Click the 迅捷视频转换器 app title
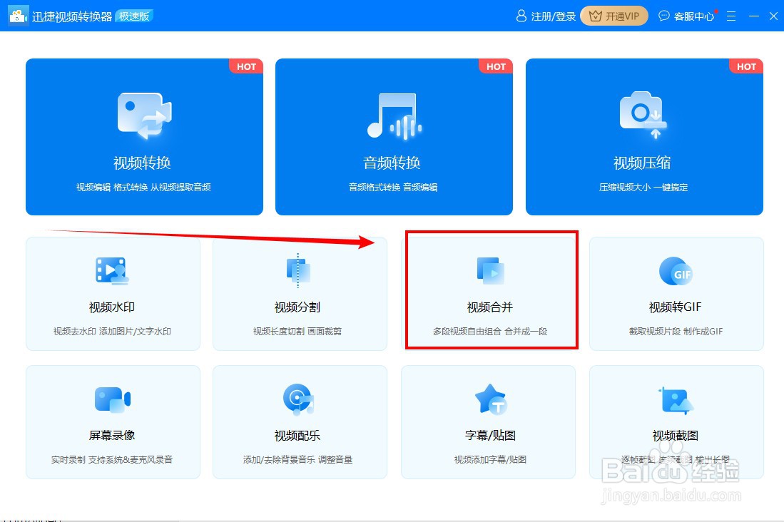 coord(72,16)
